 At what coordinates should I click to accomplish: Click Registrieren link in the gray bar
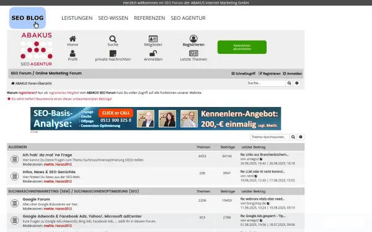pos(269,74)
